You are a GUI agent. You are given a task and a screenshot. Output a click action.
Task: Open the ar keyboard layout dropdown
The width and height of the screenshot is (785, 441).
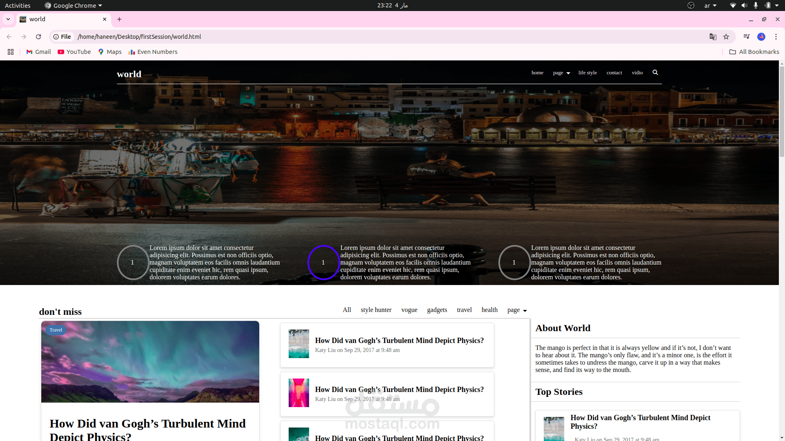(710, 5)
